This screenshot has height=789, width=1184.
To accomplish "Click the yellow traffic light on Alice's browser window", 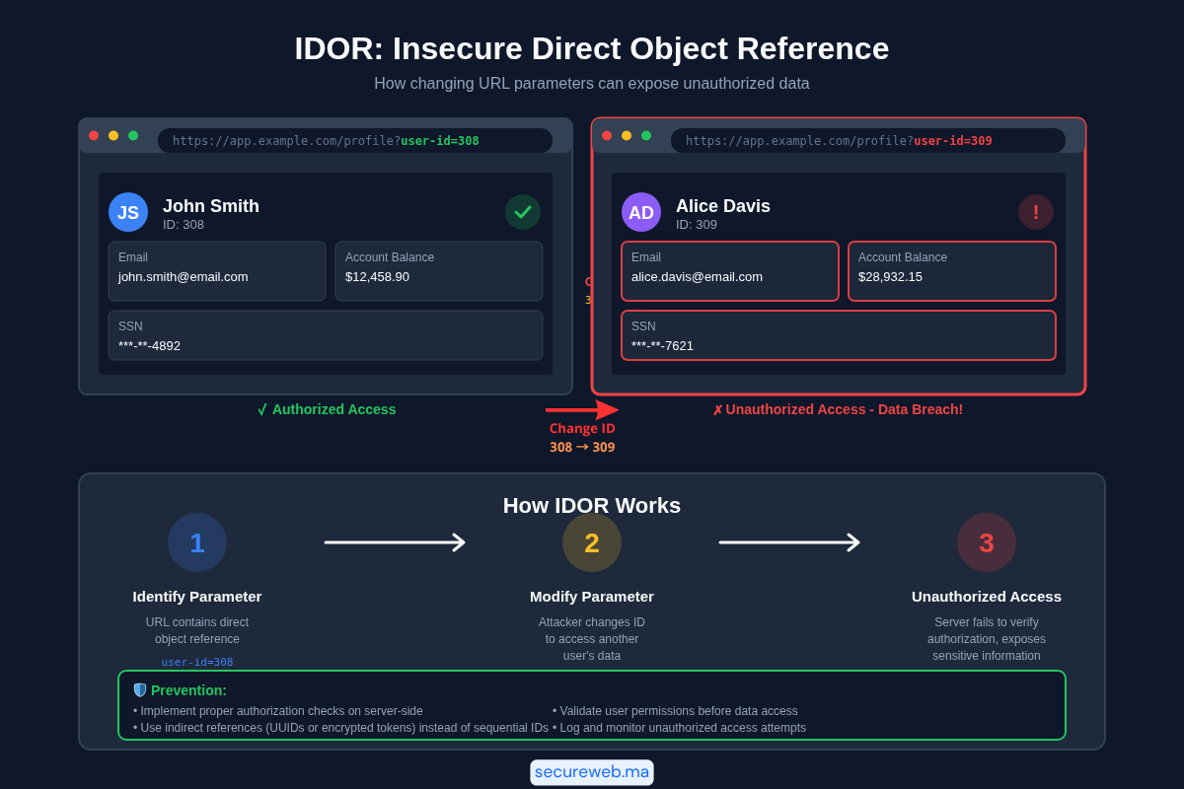I will tap(626, 135).
